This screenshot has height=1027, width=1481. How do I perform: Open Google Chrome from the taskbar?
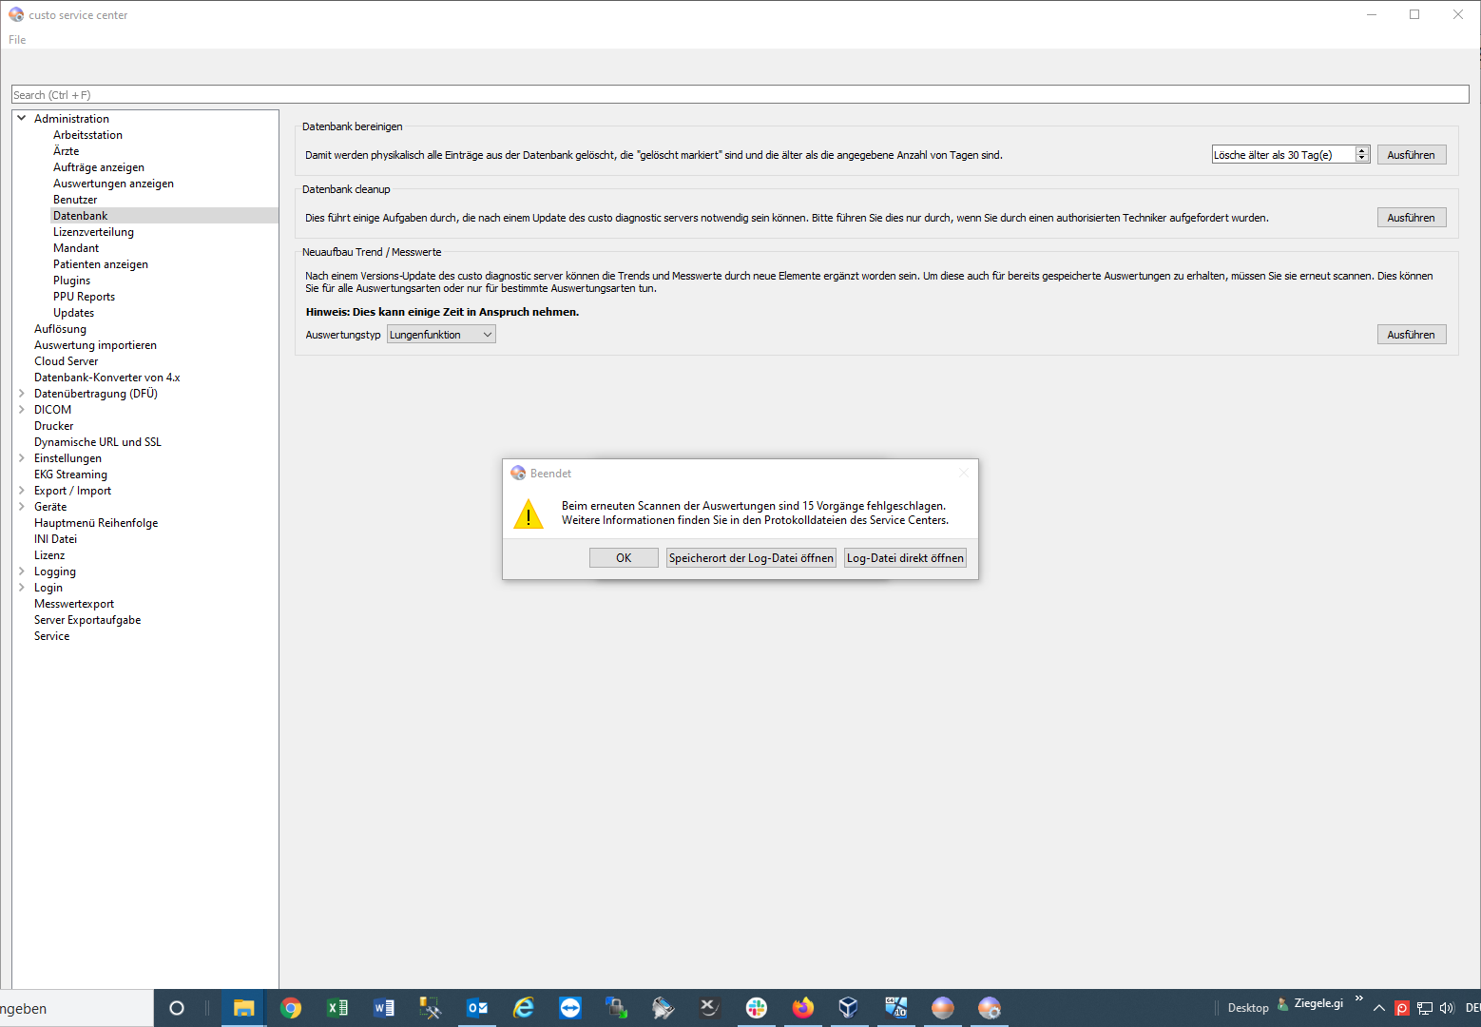291,1008
